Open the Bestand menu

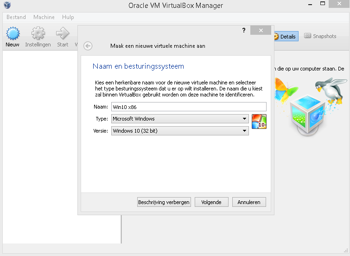pos(16,17)
